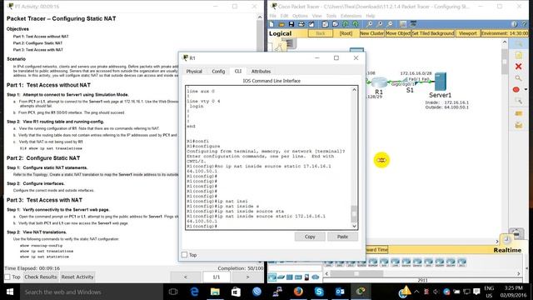Select the CLI tab in R1 window

click(x=238, y=72)
